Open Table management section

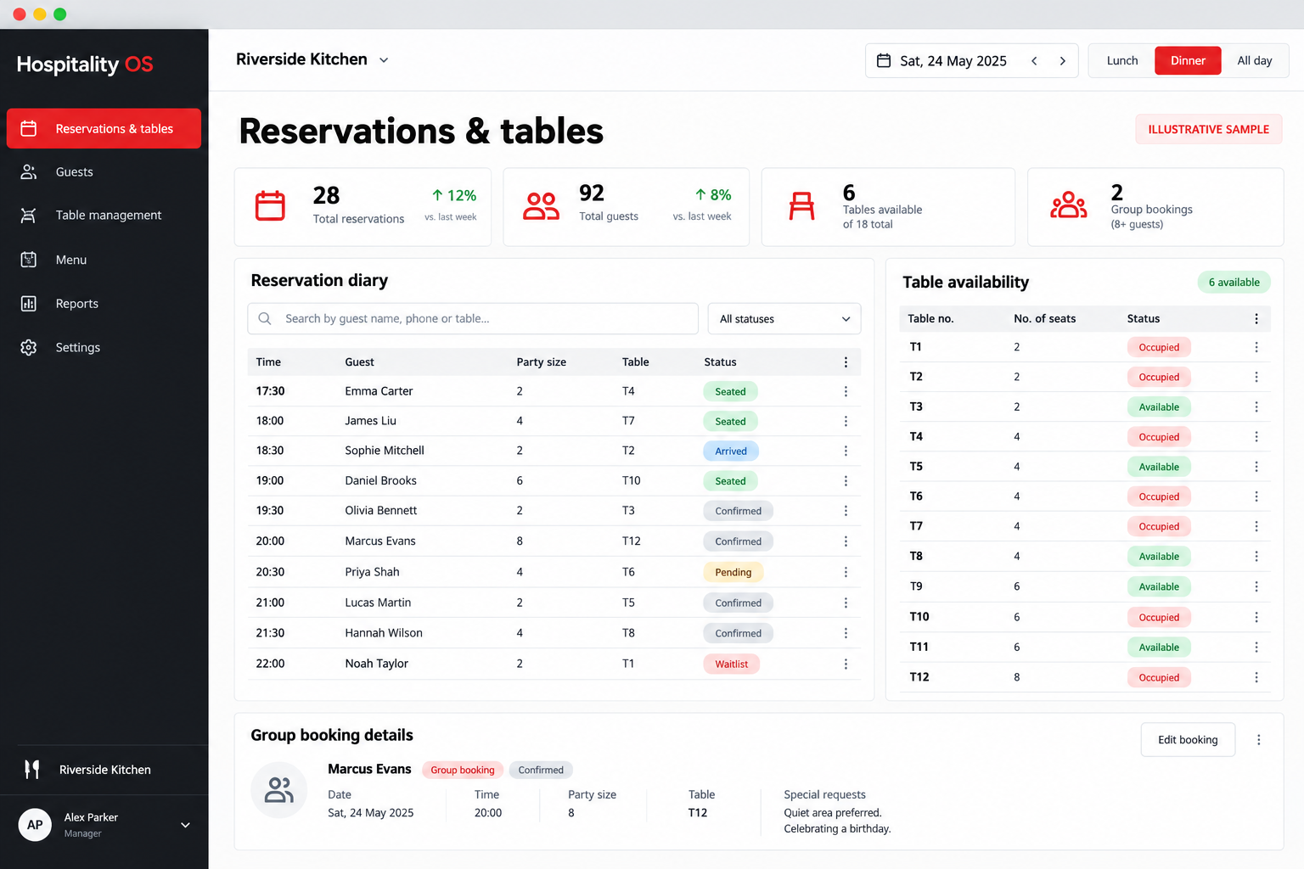104,216
